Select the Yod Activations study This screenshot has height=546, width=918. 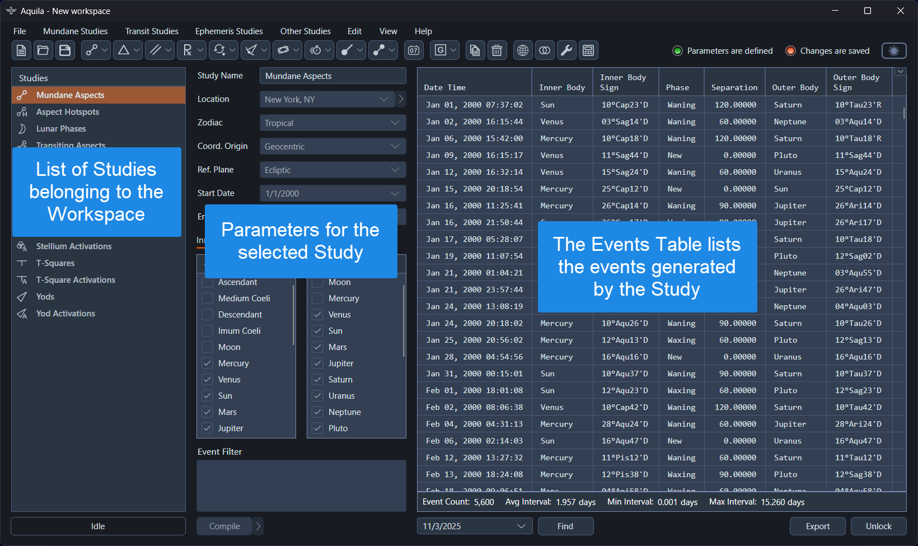[65, 314]
